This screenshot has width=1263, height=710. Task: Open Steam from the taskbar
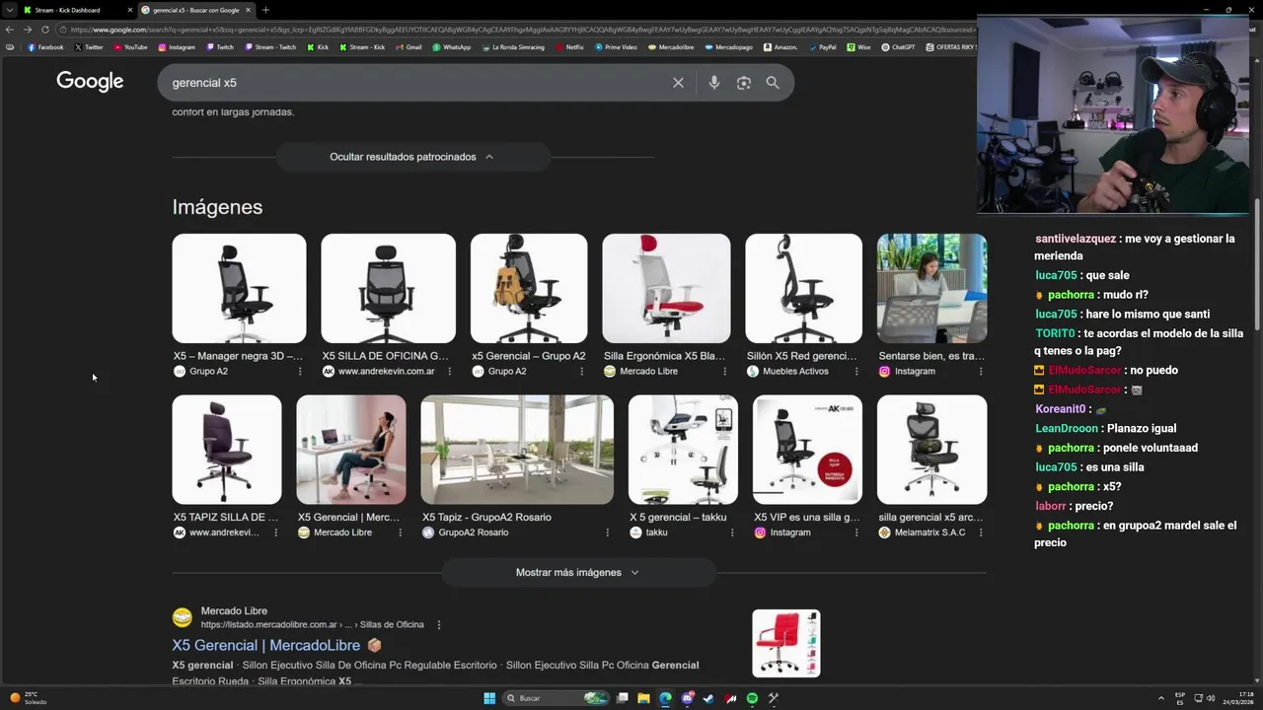point(708,698)
